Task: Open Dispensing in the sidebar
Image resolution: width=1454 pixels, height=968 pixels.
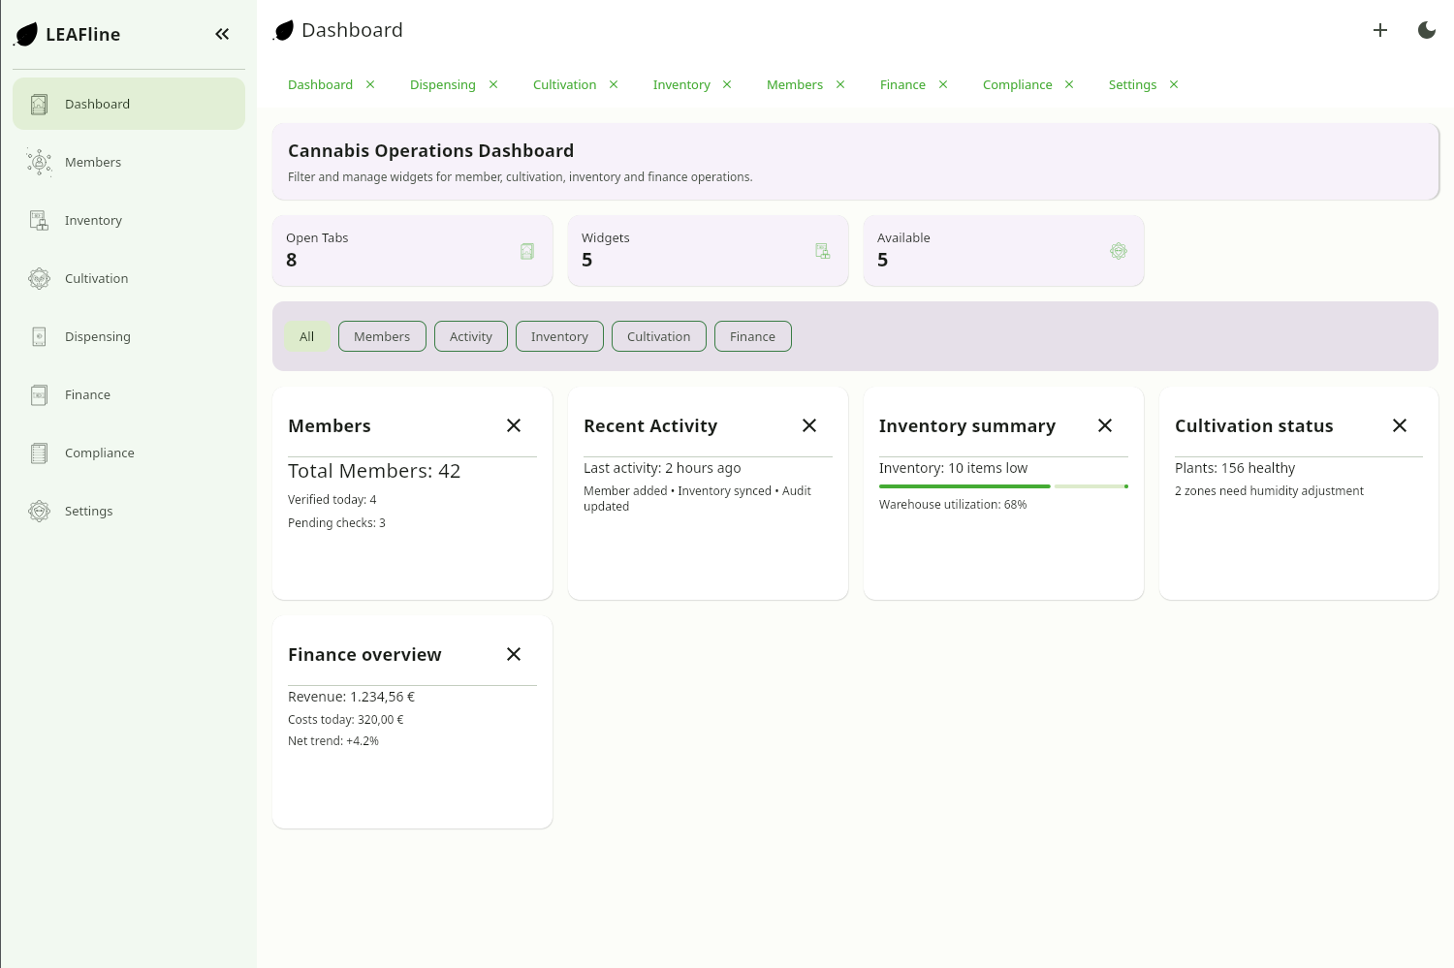Action: [x=97, y=336]
